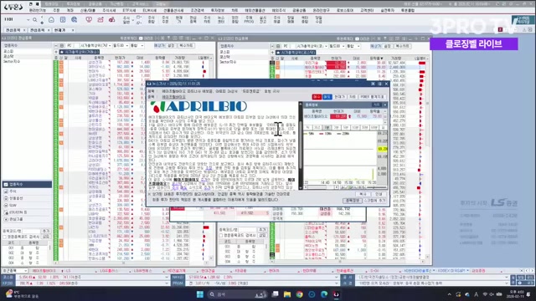Expand the 코스피 index ticker dropdown arrow
Viewport: 536px width, 301px height.
coord(167,278)
